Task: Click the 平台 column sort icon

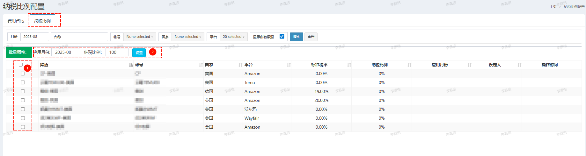Action: (289, 65)
